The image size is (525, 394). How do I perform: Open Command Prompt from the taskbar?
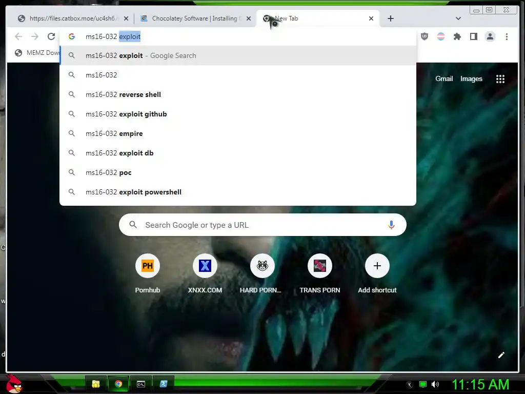[141, 384]
